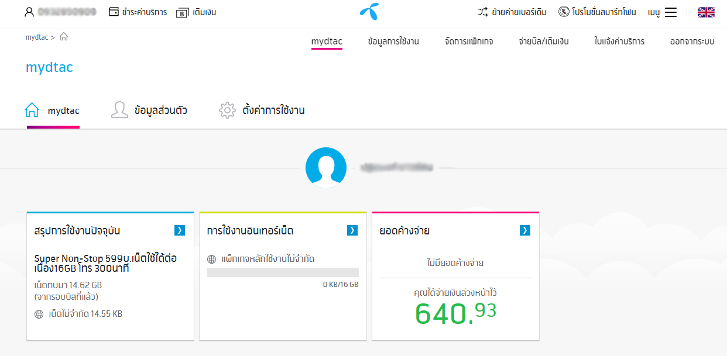Click เน็ตทบมา 14.62 GB text

68,285
